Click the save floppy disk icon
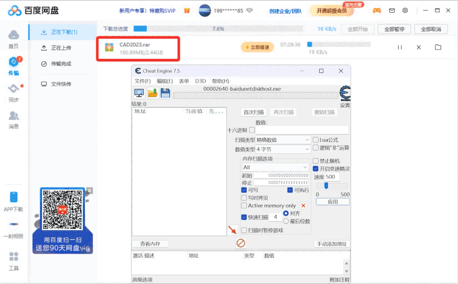The width and height of the screenshot is (458, 284). [x=165, y=93]
